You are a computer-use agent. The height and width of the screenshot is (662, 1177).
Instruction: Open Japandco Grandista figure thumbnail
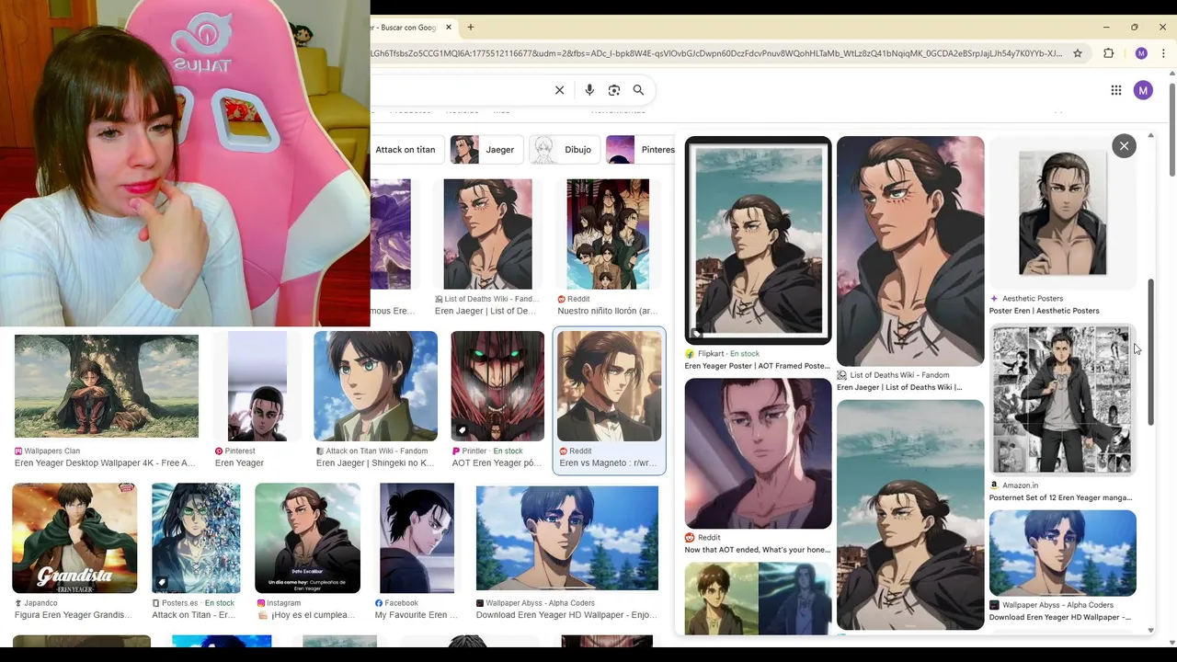pyautogui.click(x=74, y=538)
